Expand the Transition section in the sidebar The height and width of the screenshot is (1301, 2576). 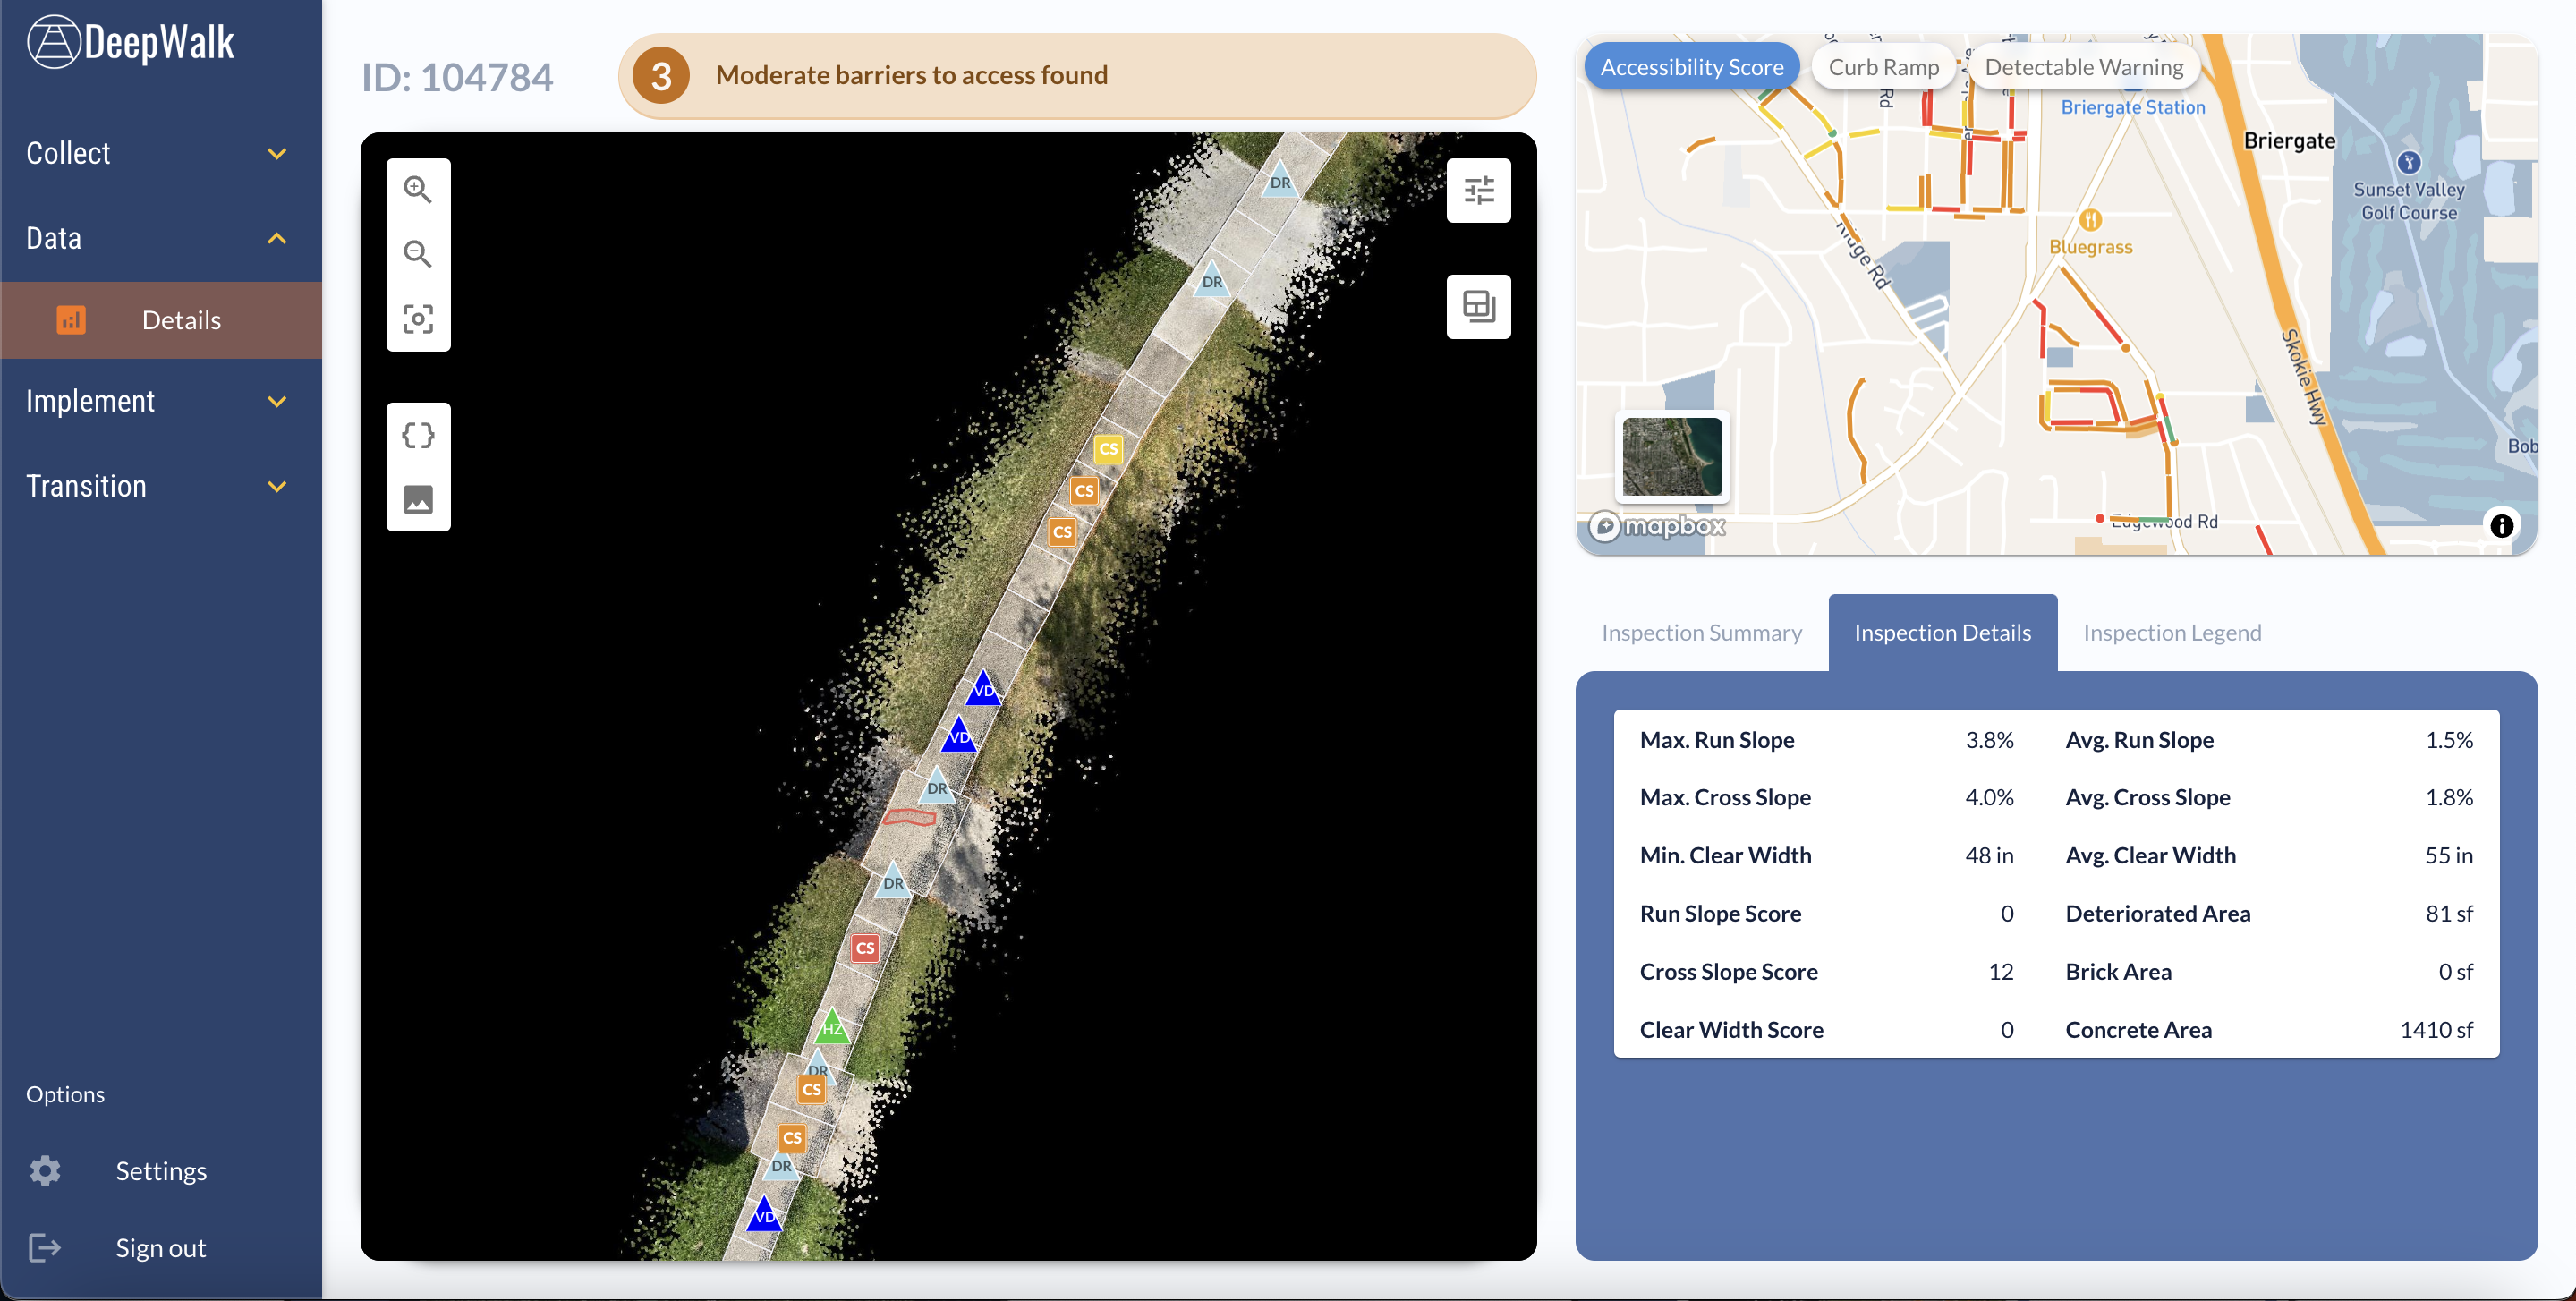(160, 486)
